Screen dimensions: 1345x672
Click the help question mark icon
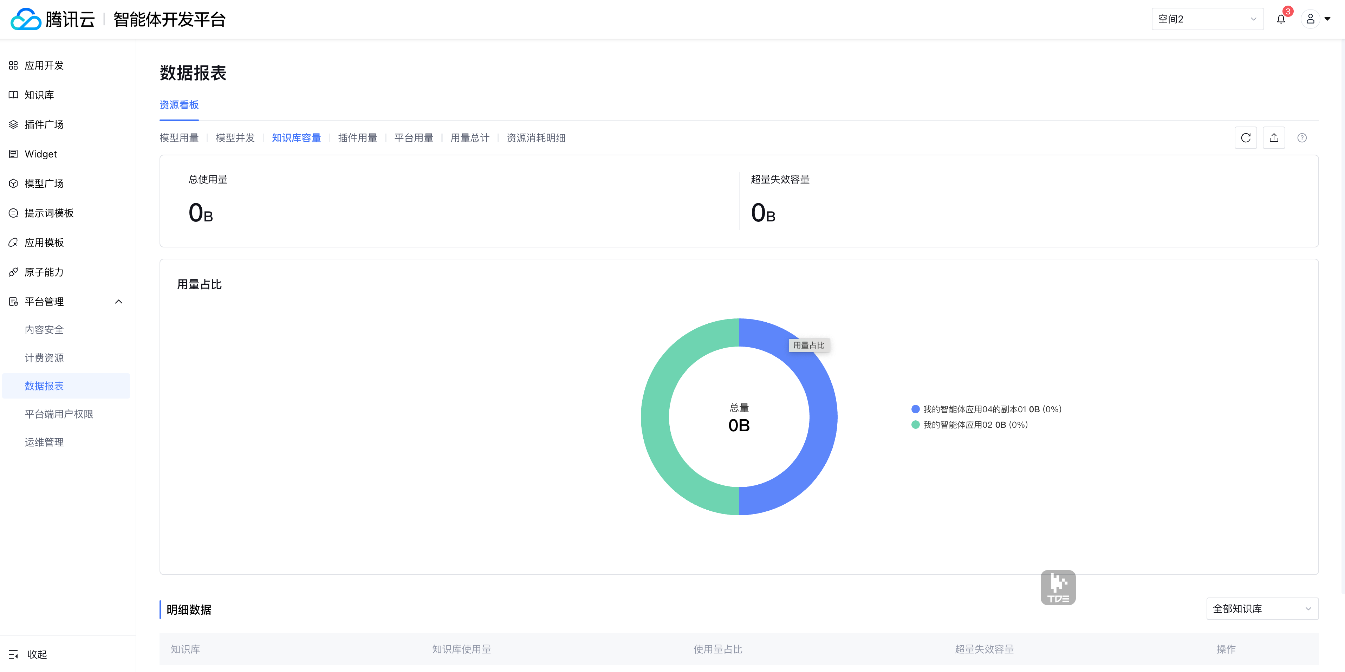[x=1302, y=138]
